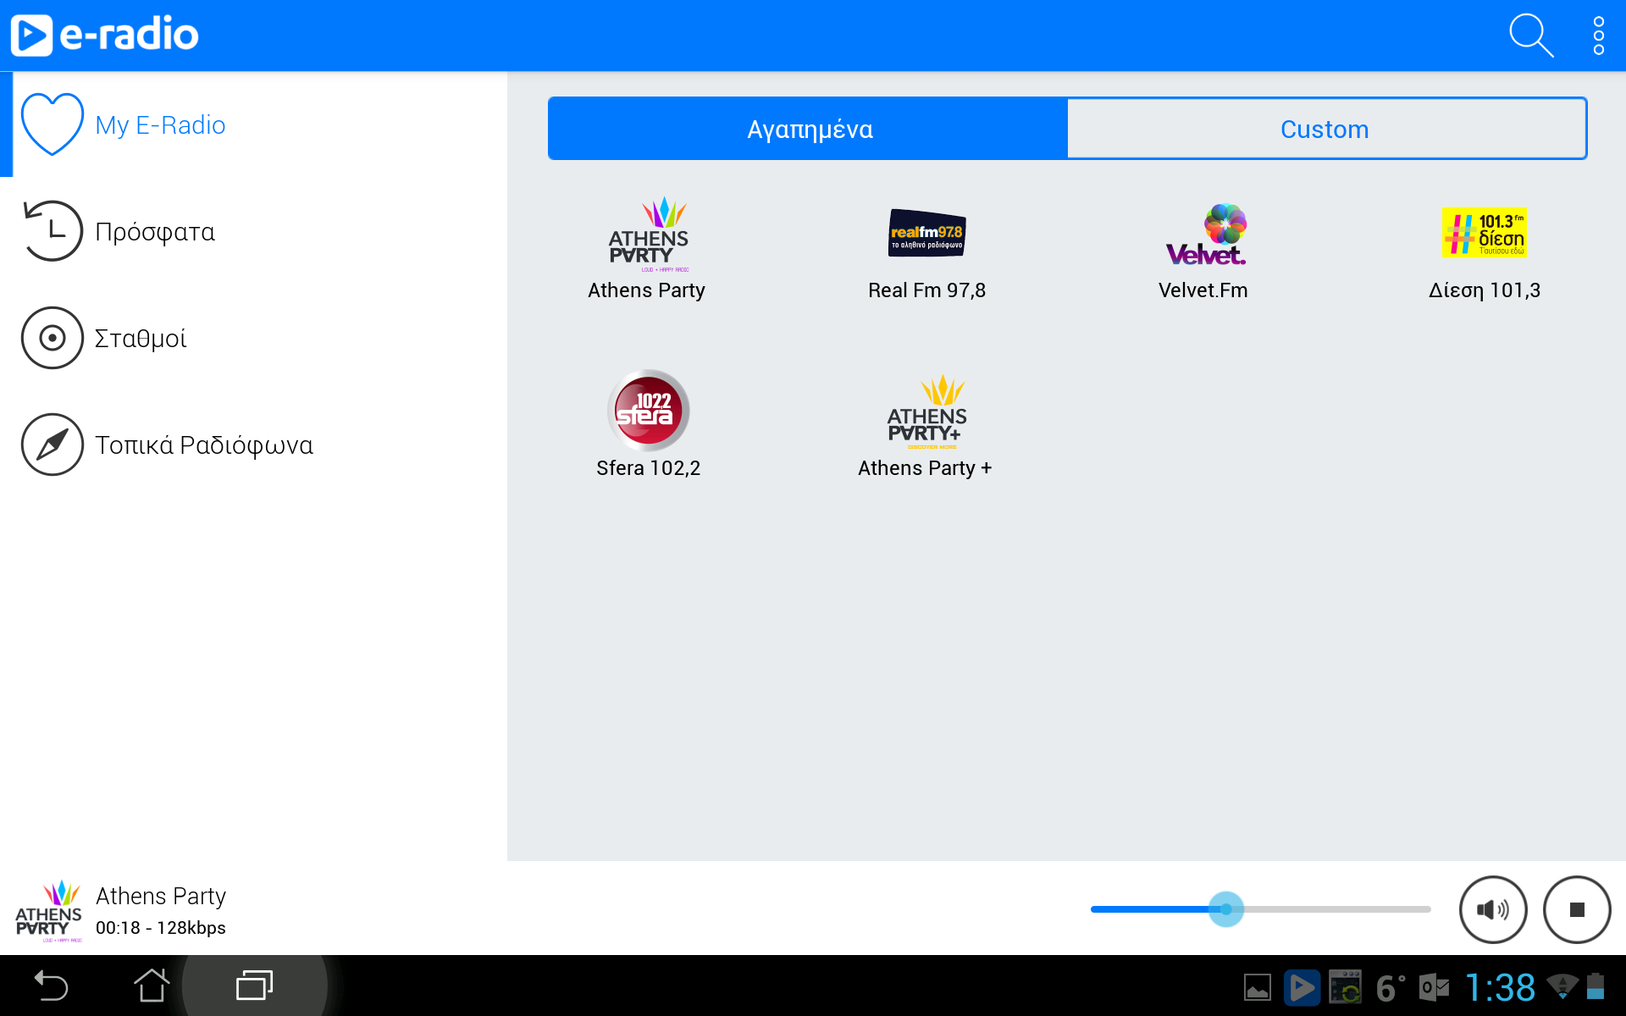1626x1016 pixels.
Task: Play the Δίεση 101,3 station logo
Action: [x=1484, y=233]
